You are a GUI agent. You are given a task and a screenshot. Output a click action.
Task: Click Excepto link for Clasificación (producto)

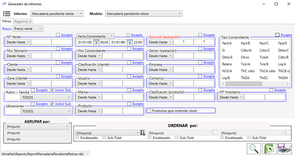209,90
